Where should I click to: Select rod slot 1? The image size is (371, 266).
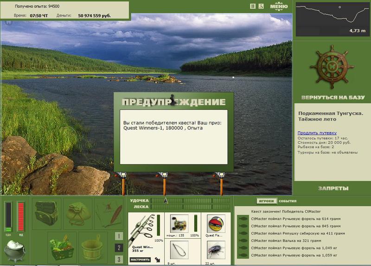point(119,236)
